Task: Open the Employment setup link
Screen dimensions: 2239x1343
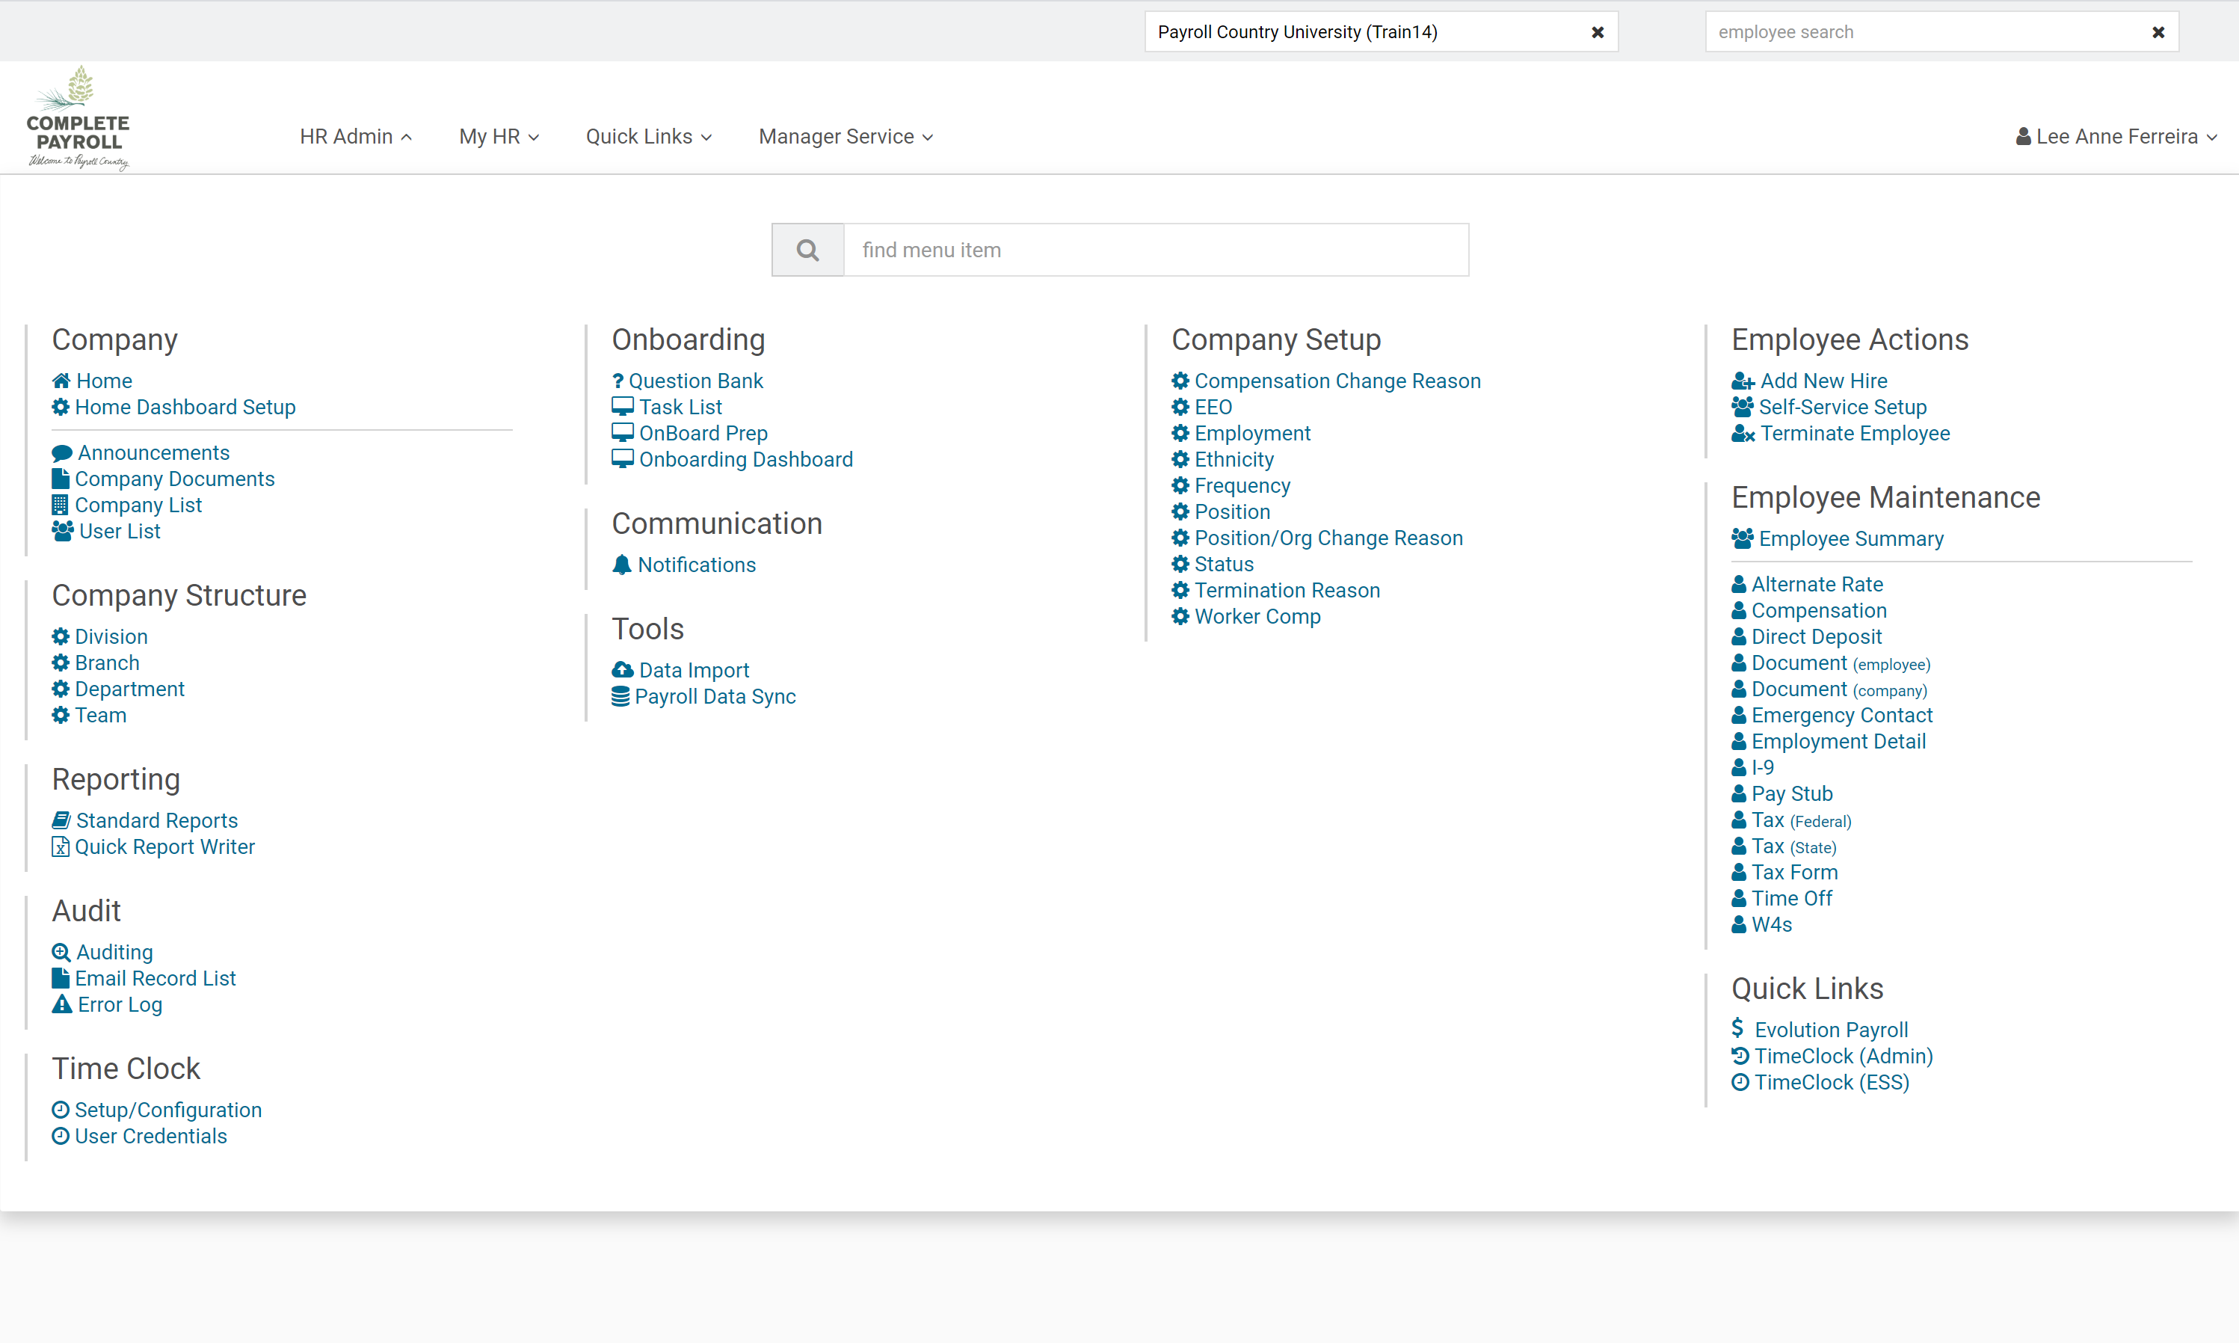Action: pyautogui.click(x=1253, y=434)
